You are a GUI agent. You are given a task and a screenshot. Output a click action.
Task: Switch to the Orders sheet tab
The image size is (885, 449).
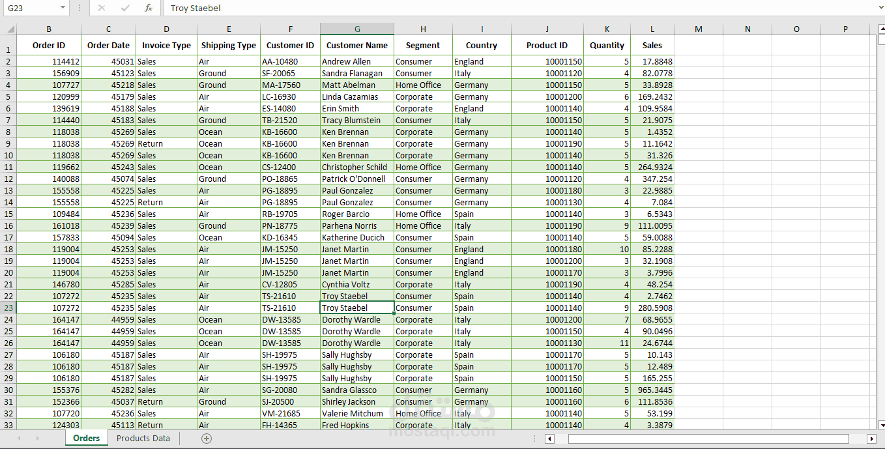click(x=86, y=439)
